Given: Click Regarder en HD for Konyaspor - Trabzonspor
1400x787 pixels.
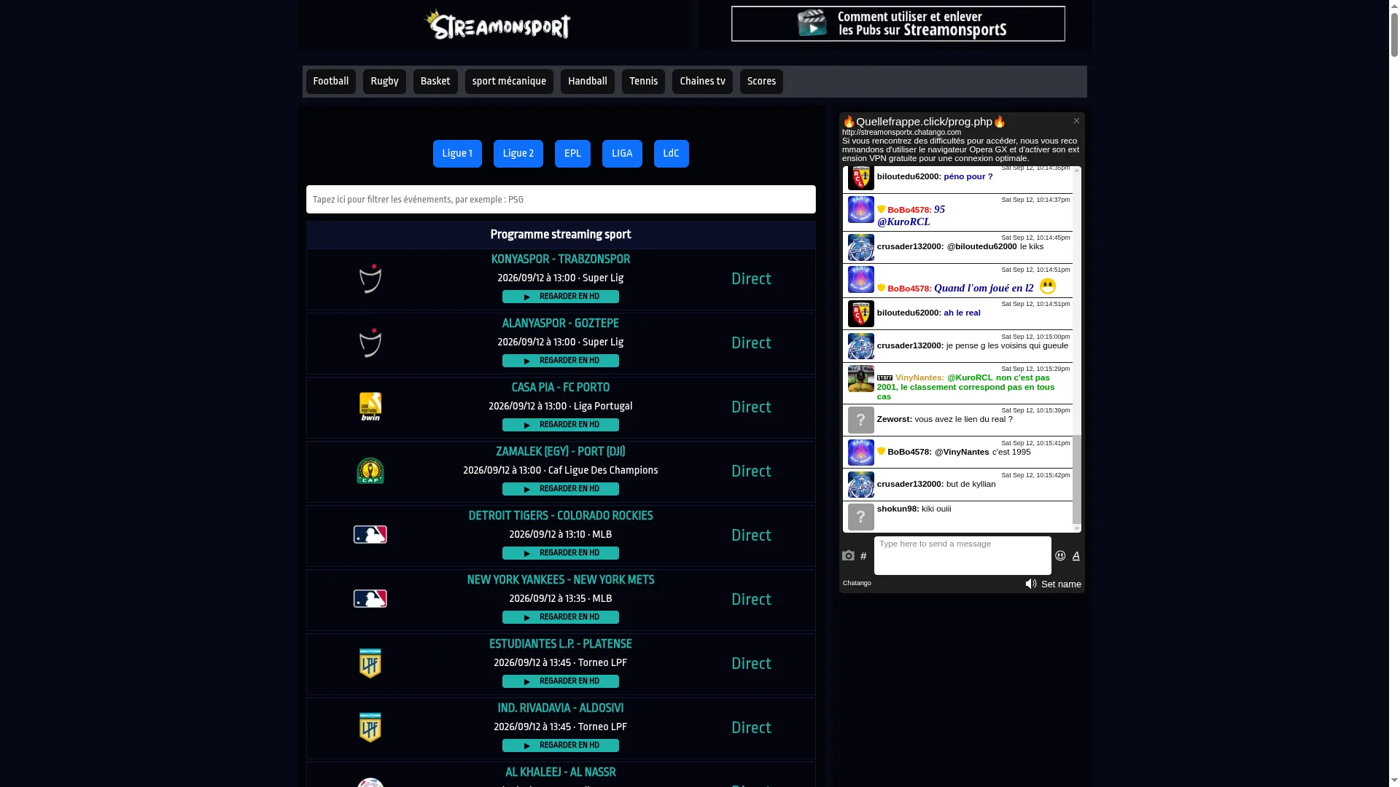Looking at the screenshot, I should coord(561,297).
